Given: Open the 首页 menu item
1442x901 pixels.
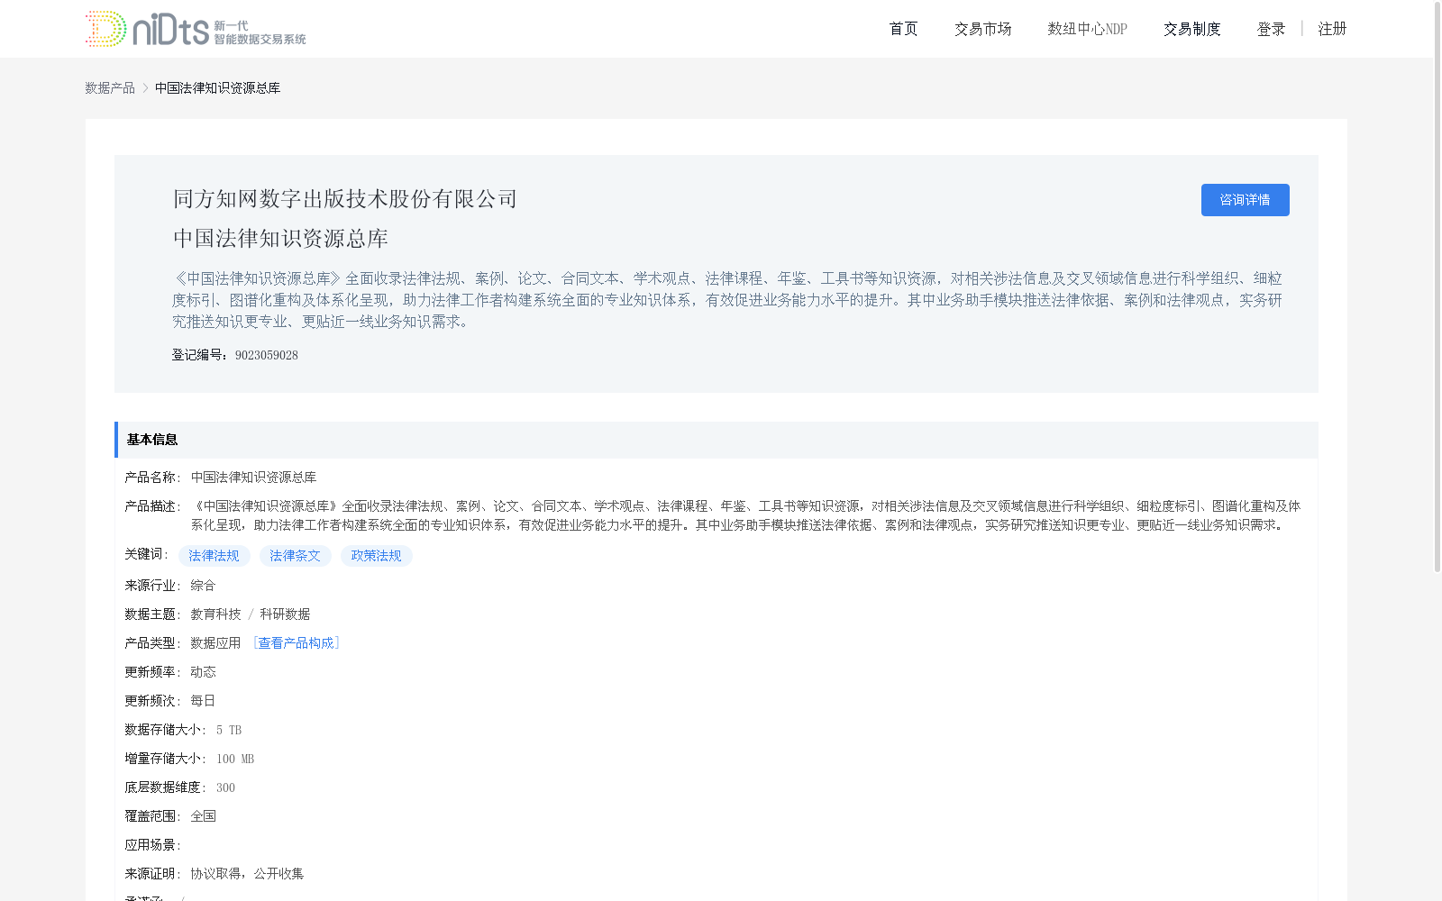Looking at the screenshot, I should [903, 29].
